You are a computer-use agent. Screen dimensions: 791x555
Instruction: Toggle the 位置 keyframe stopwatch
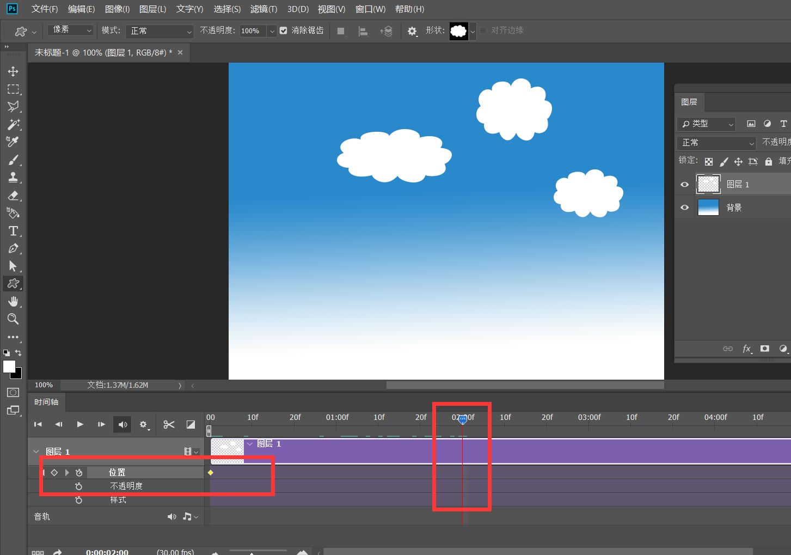click(x=79, y=473)
